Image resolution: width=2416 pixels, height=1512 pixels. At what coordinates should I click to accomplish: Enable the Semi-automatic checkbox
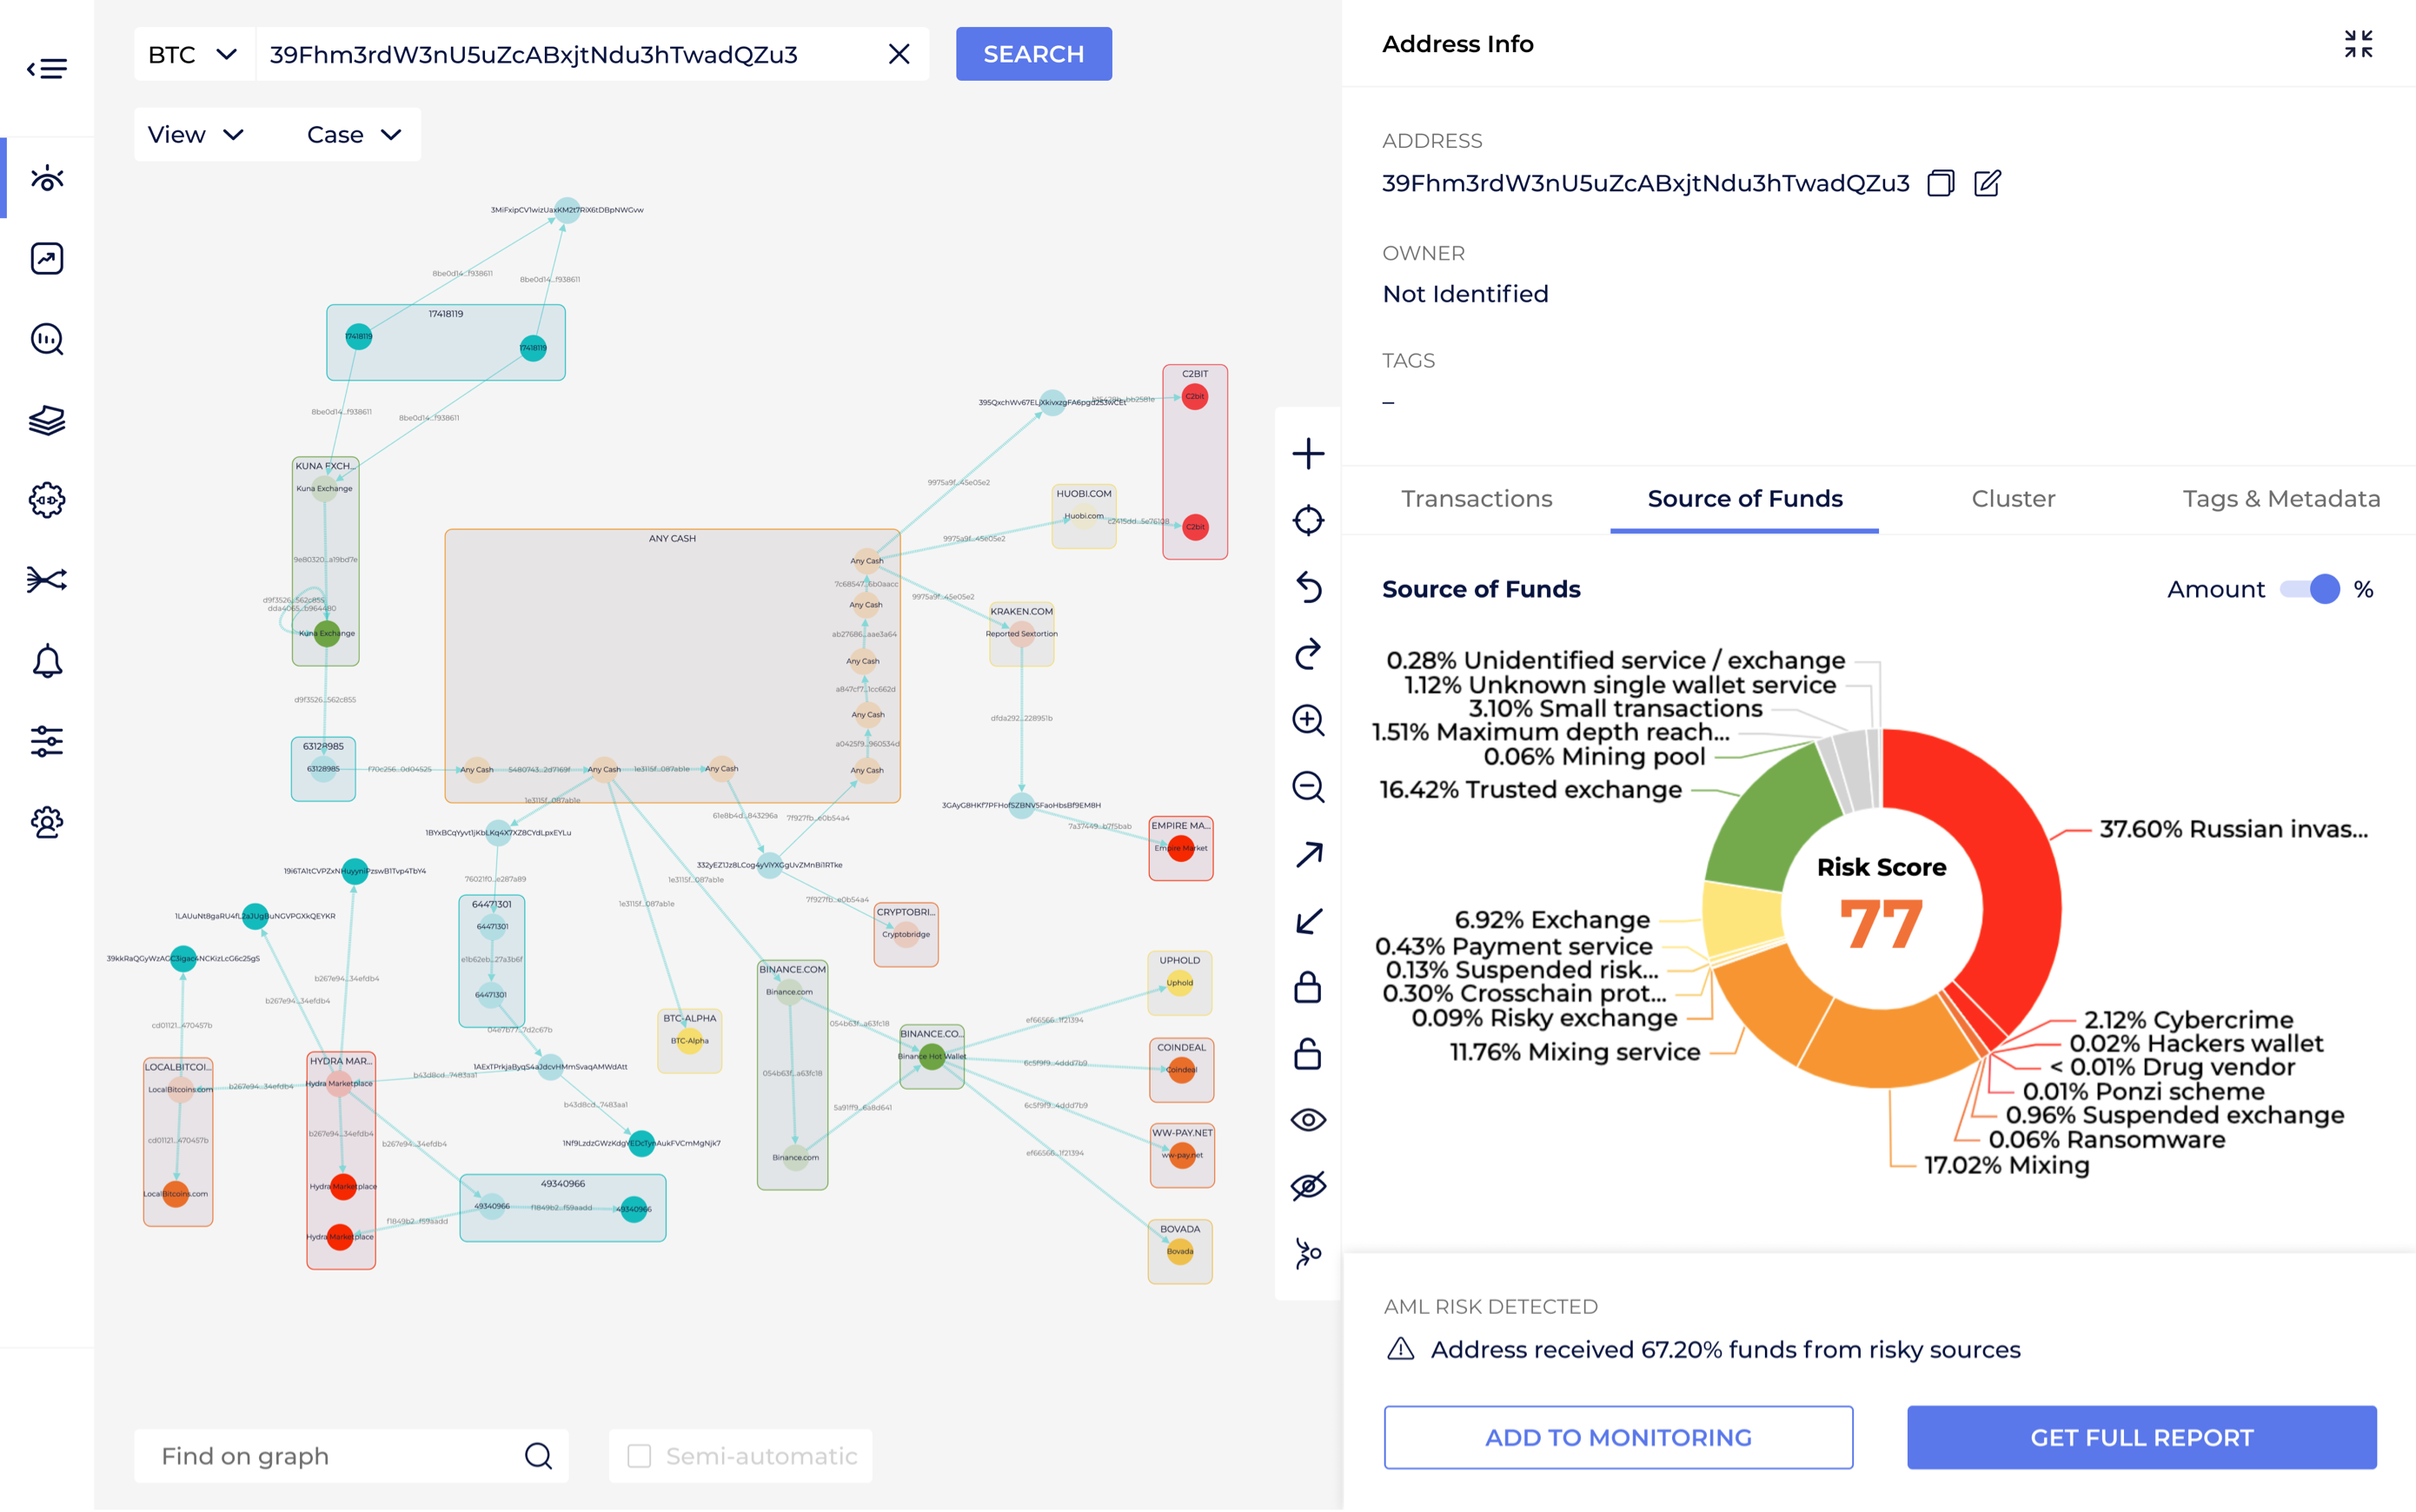click(x=640, y=1456)
